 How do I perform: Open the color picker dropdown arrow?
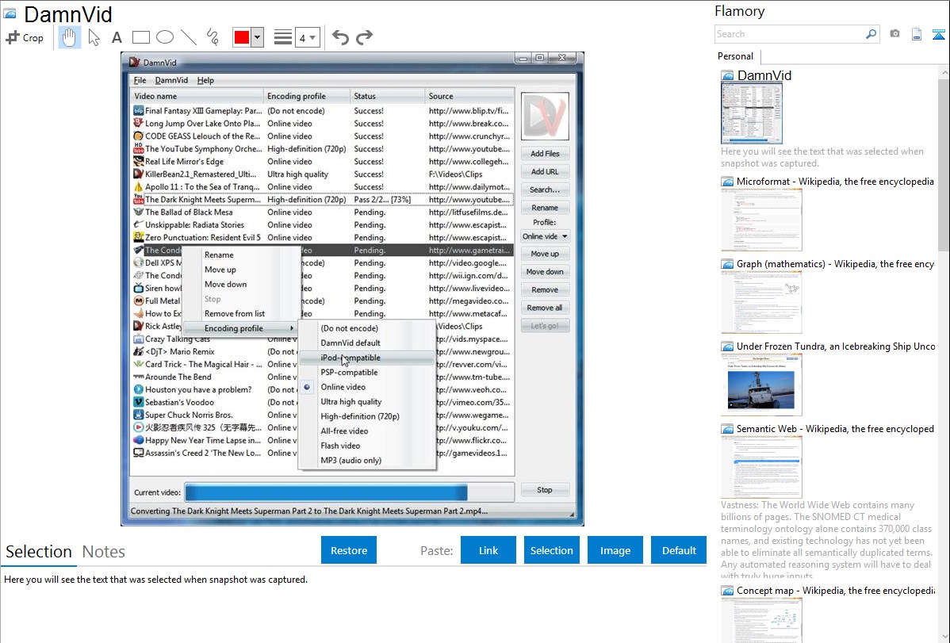point(257,37)
